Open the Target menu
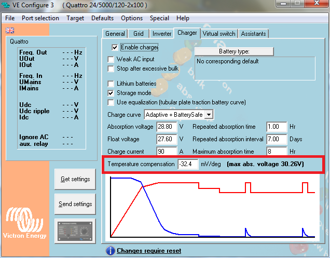 pos(75,18)
